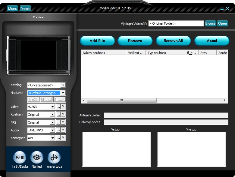Image resolution: width=235 pixels, height=177 pixels.
Task: Open the Audio LAME MP3 dropdown
Action: click(52, 130)
